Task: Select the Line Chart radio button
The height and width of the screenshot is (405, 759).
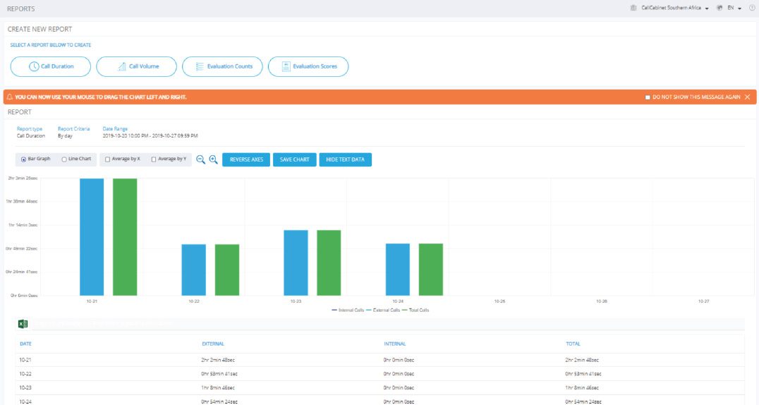Action: tap(64, 159)
